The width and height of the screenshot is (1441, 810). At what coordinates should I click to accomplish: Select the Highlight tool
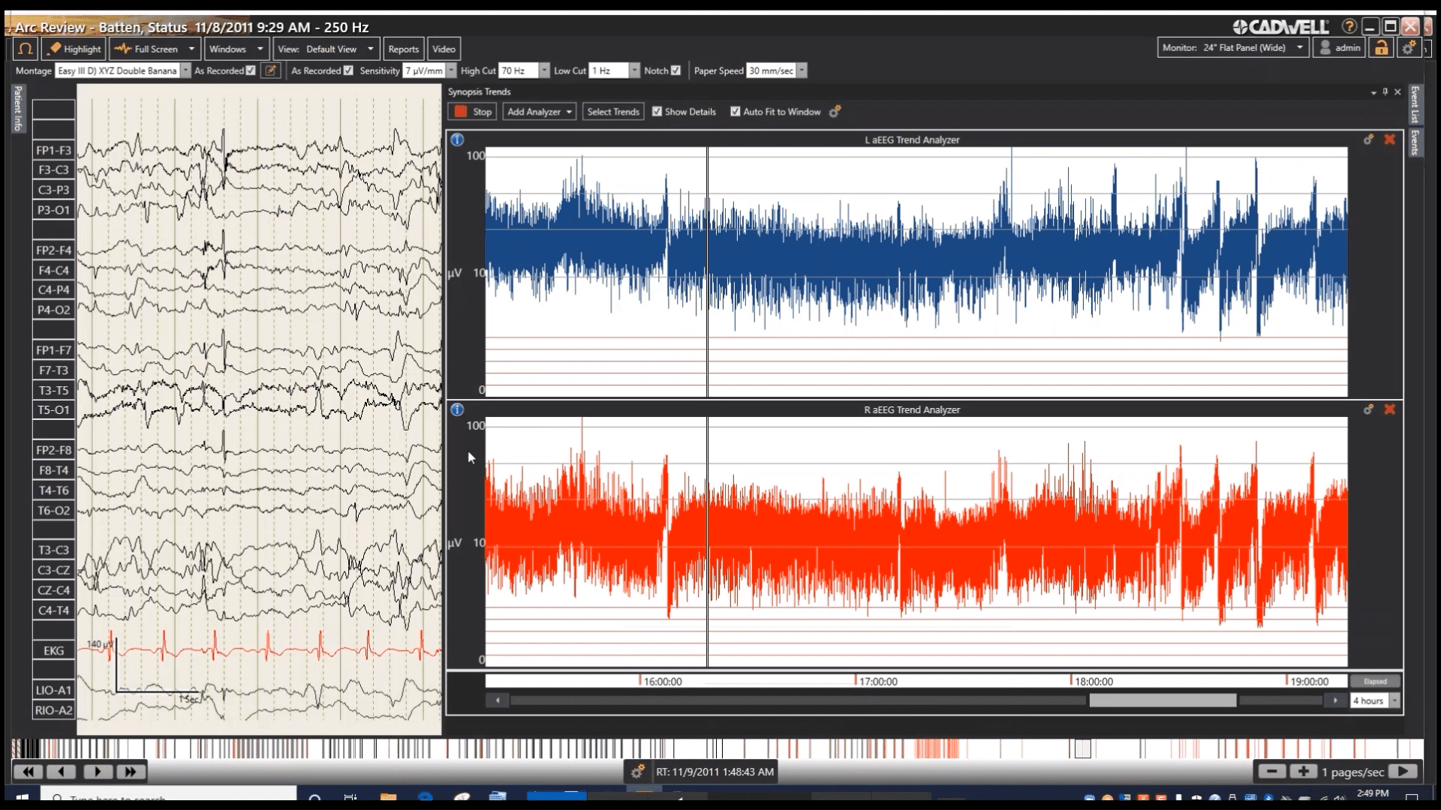(x=73, y=49)
